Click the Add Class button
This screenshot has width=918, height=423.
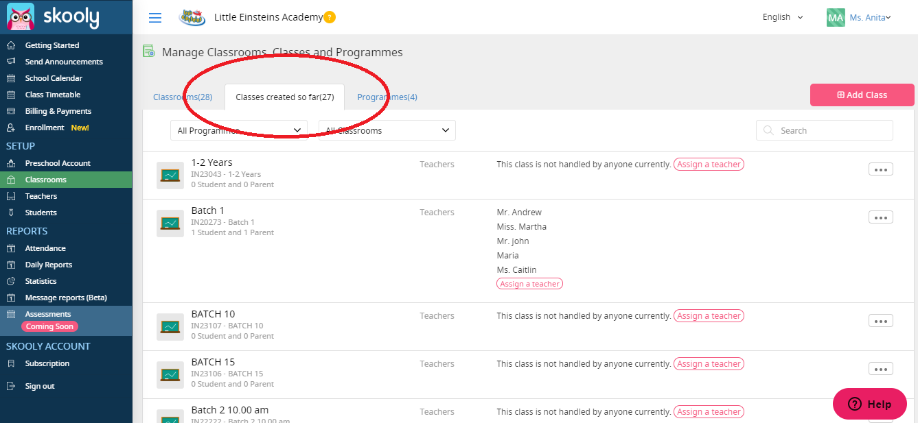click(x=862, y=95)
